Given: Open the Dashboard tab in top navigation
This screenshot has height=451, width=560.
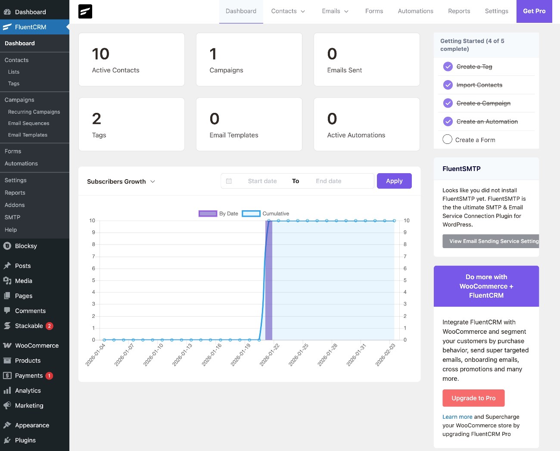Looking at the screenshot, I should (241, 11).
